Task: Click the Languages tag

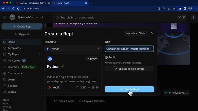Action: (92, 59)
